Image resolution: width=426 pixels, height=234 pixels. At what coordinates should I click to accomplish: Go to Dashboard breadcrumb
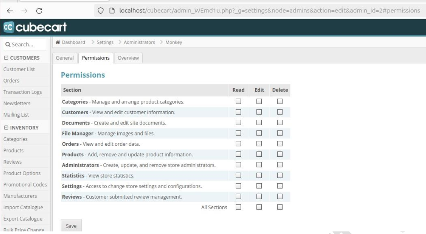(73, 42)
